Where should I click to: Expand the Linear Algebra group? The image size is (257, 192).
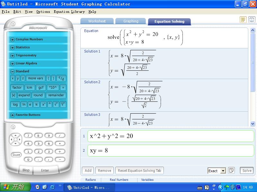tap(13, 63)
